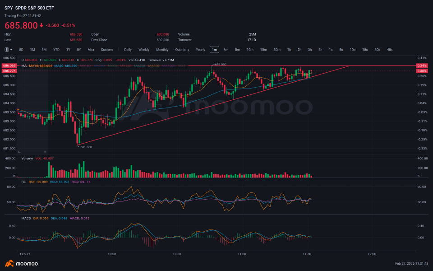Switch to the 30s interval
This screenshot has width=433, height=271.
(x=378, y=50)
